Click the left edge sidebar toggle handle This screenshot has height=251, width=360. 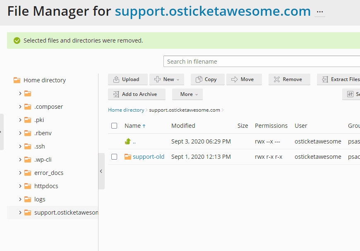(x=2, y=132)
